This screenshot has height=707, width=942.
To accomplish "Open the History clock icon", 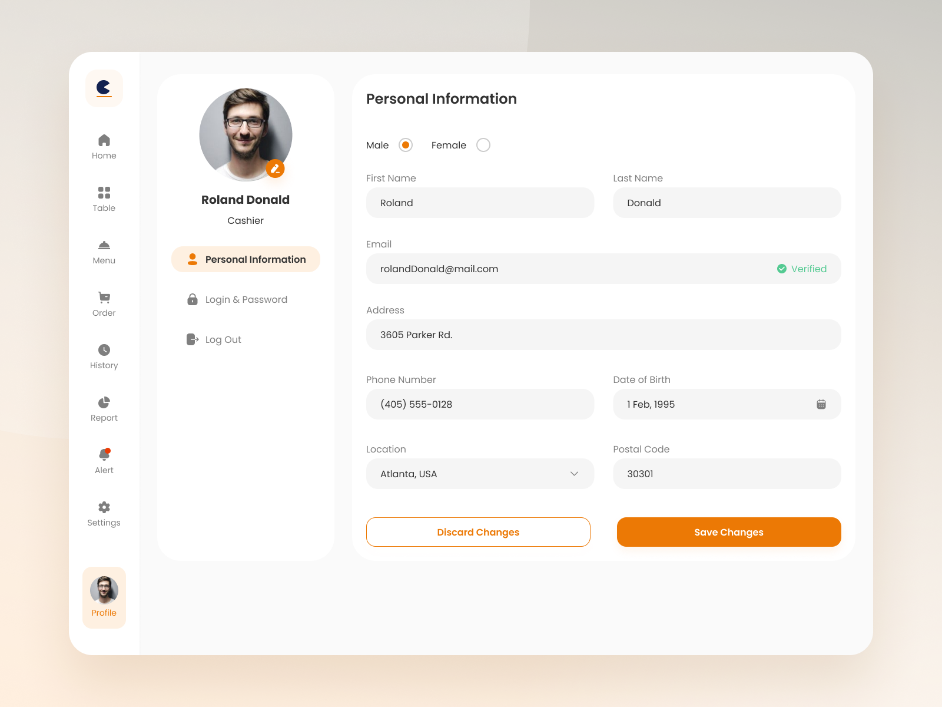I will pyautogui.click(x=104, y=350).
